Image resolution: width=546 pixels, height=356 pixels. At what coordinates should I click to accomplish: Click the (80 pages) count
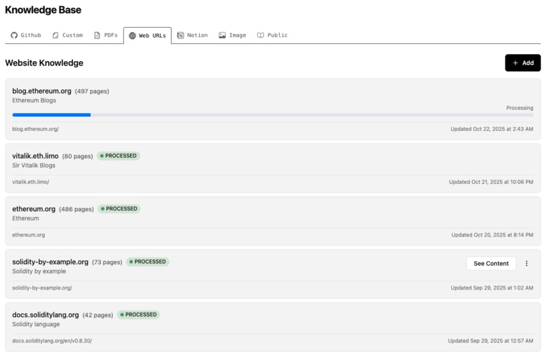[x=78, y=156]
